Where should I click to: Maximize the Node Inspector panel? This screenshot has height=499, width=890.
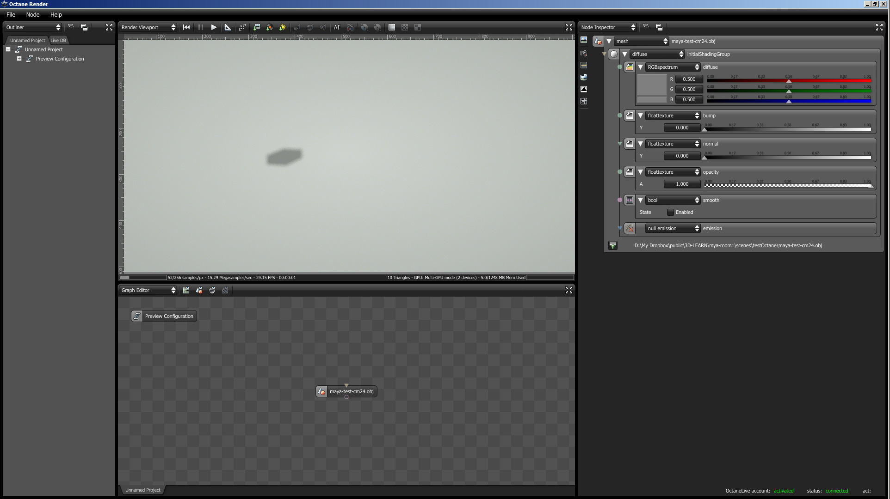tap(879, 28)
